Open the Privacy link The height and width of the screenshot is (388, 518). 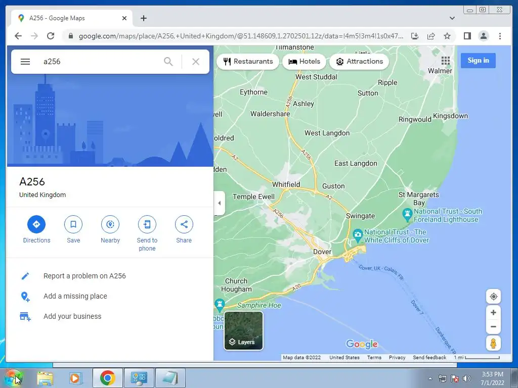coord(397,357)
